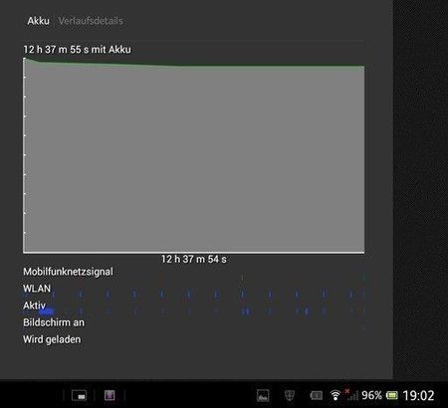
Task: Tap the purple app icon in bottom bar
Action: tap(110, 395)
